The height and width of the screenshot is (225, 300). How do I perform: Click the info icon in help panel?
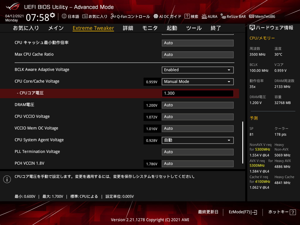pyautogui.click(x=7, y=179)
